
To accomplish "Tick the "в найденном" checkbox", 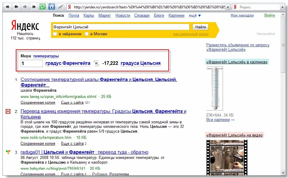I will (x=55, y=34).
